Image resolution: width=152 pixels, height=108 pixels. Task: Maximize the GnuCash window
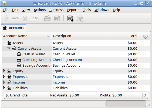pyautogui.click(x=141, y=3)
